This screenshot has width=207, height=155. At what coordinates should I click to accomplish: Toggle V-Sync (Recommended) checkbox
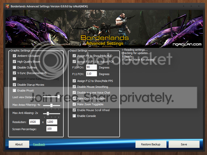point(15,73)
